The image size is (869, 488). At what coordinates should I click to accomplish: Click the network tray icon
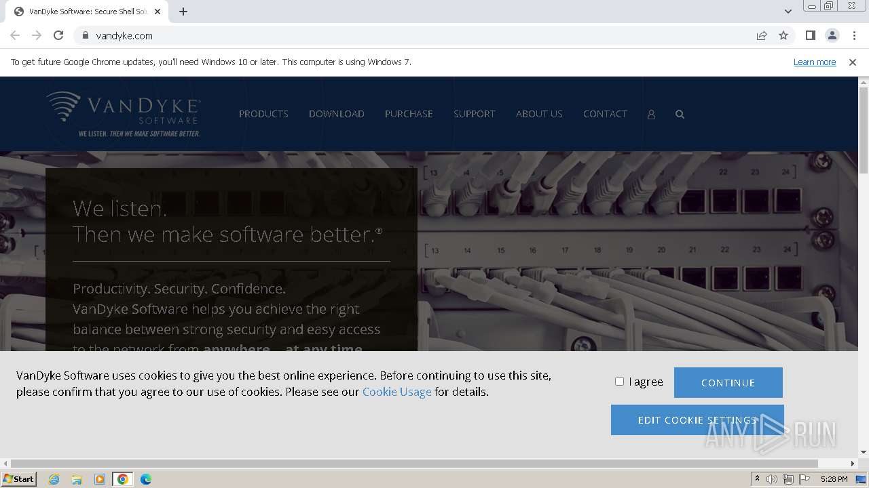(788, 479)
